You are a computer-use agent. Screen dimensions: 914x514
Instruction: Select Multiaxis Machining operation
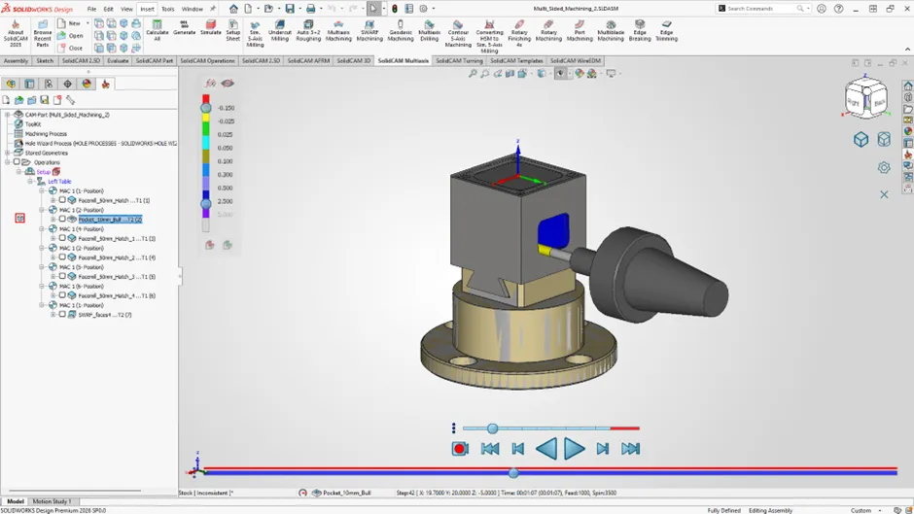[338, 30]
